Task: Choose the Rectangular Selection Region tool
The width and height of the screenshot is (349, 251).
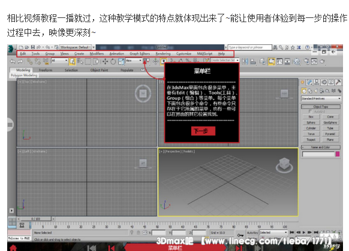Action: (x=88, y=61)
